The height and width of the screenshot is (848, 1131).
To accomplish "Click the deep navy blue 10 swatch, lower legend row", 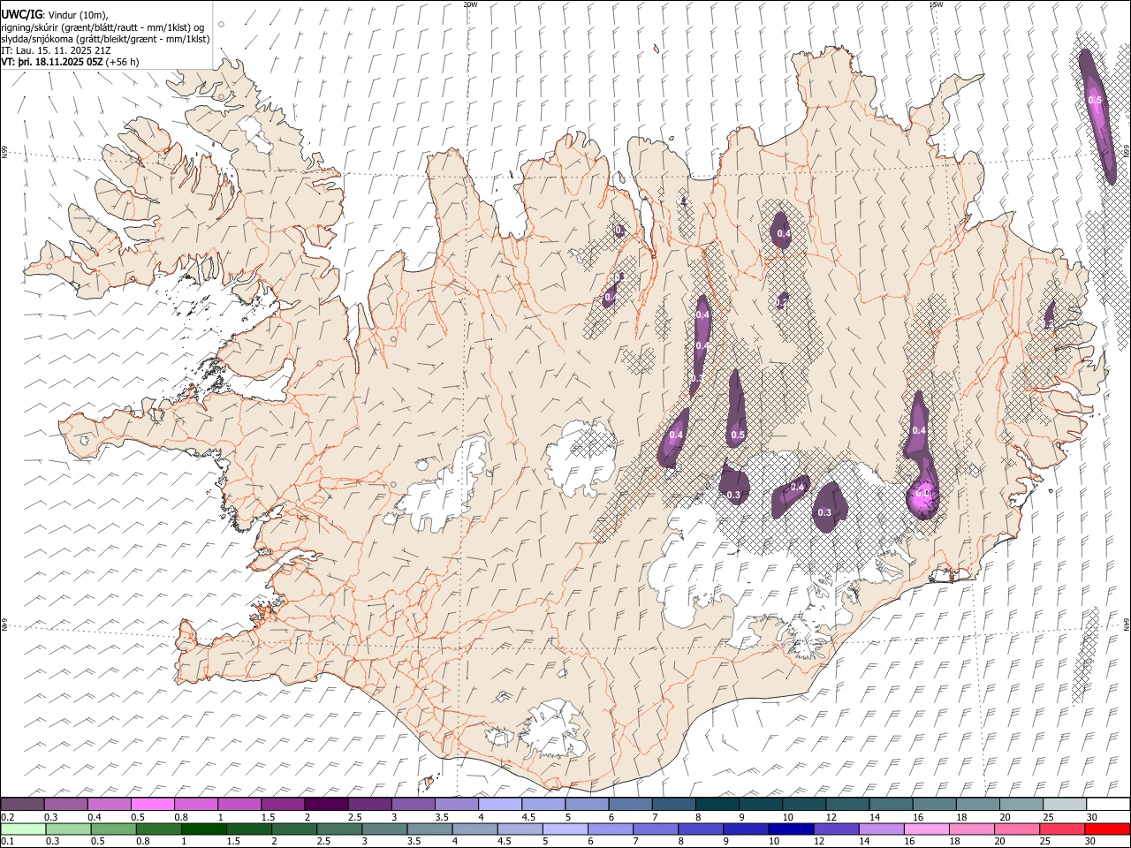I will point(791,829).
